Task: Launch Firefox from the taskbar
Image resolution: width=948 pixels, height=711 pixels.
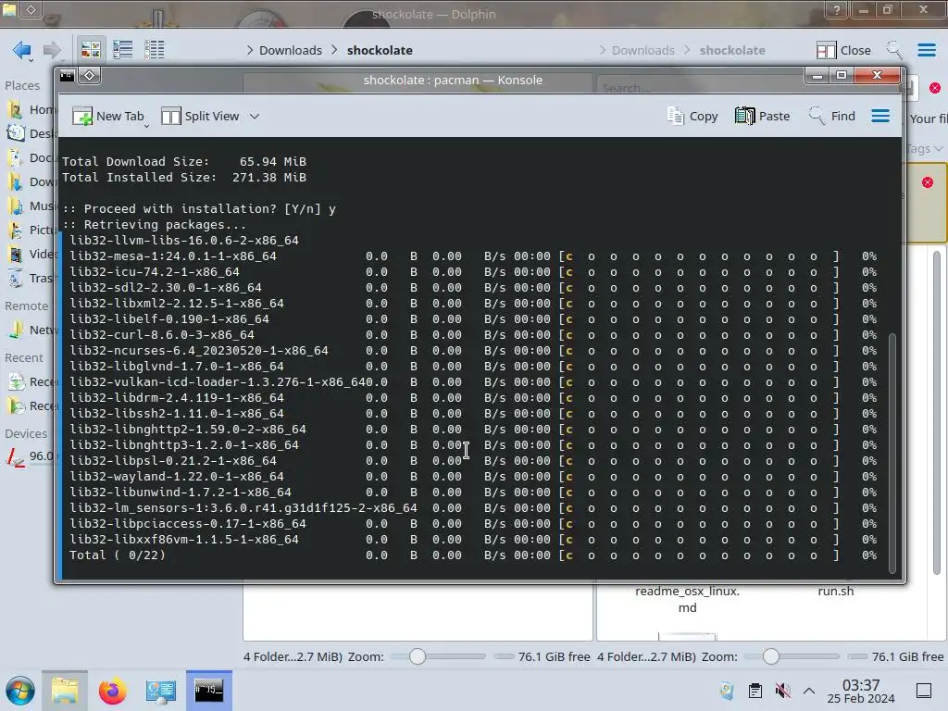Action: click(x=112, y=691)
